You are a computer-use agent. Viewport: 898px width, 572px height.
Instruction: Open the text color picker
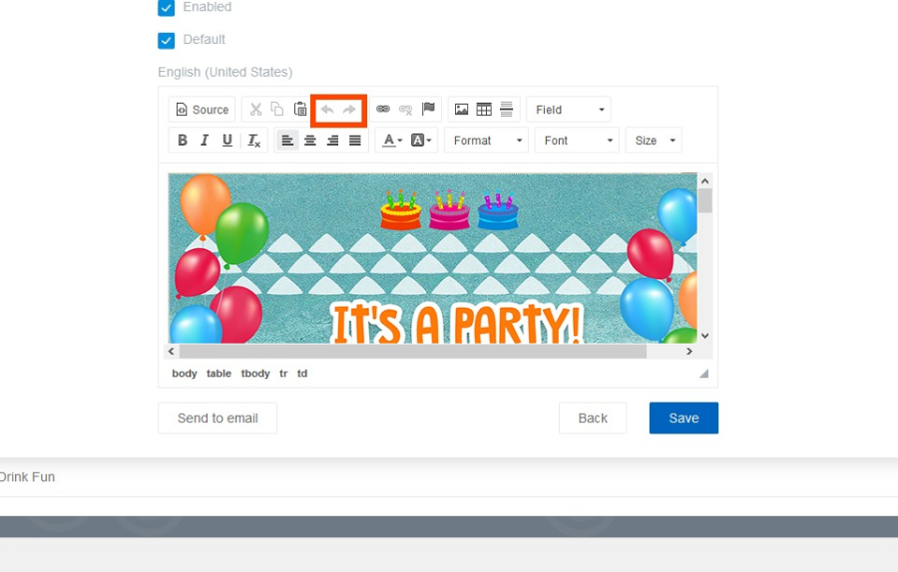[392, 141]
